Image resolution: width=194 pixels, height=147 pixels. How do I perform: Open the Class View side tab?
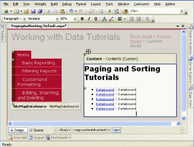(191, 97)
